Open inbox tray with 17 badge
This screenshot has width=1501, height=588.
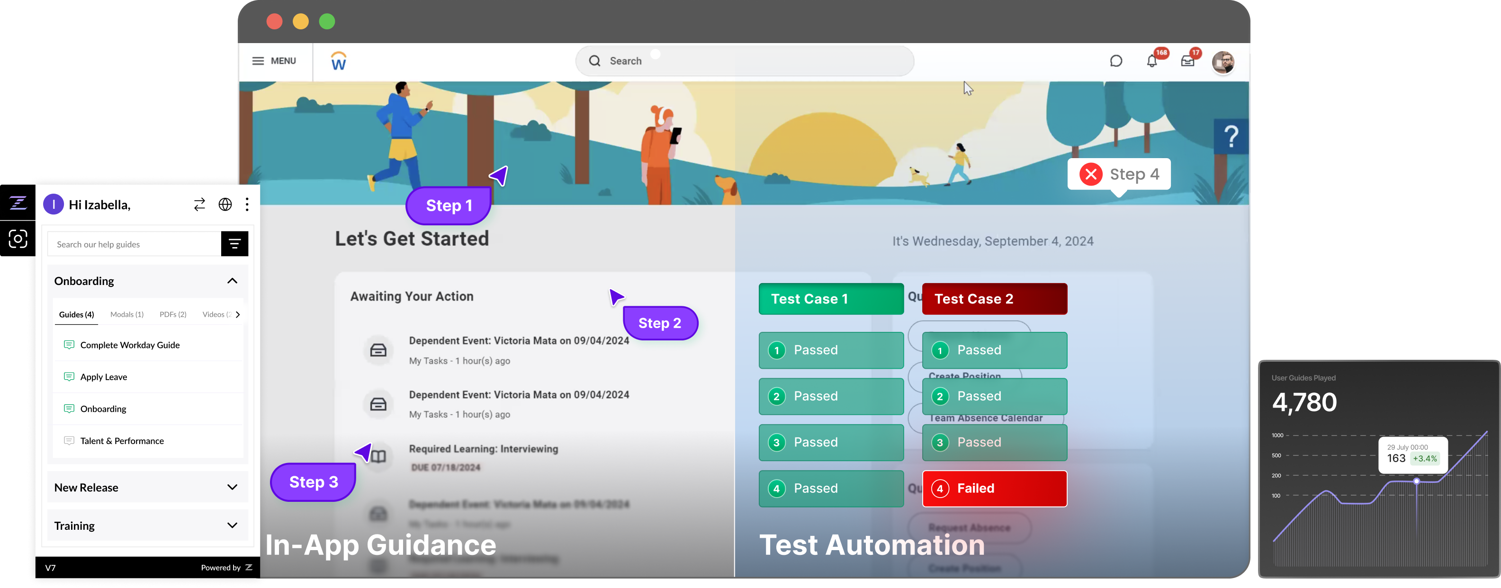(x=1187, y=61)
